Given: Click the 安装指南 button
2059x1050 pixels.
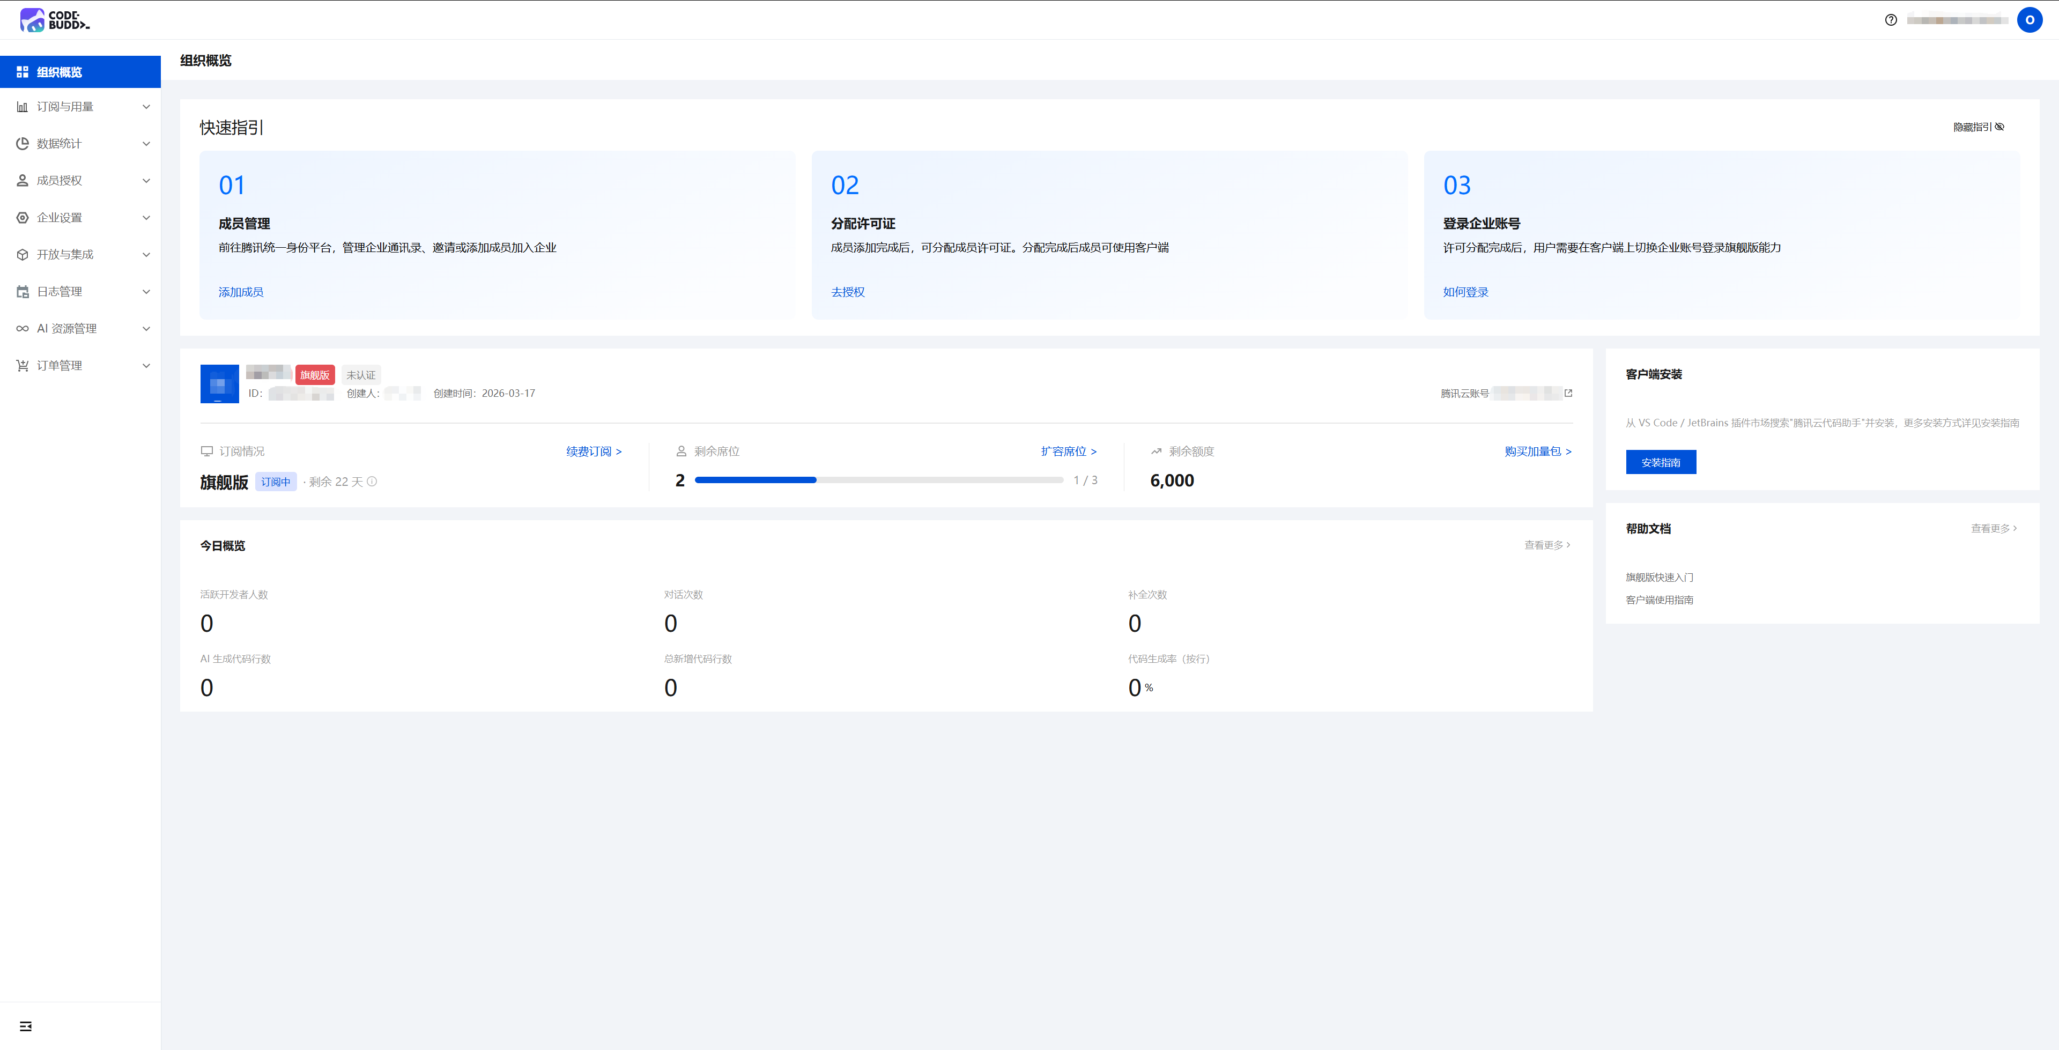Looking at the screenshot, I should tap(1660, 462).
